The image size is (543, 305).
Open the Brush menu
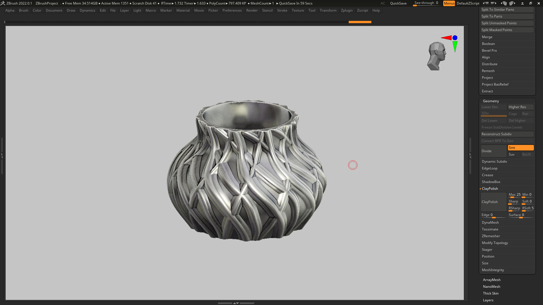[x=23, y=10]
